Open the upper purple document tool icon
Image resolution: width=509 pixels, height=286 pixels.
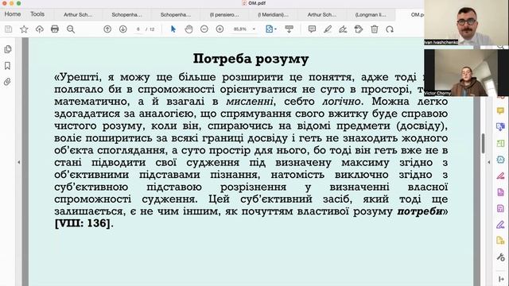(500, 192)
